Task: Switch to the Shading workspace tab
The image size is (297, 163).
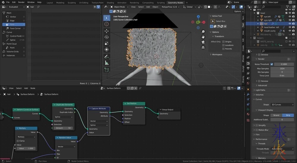Action: pos(110,2)
